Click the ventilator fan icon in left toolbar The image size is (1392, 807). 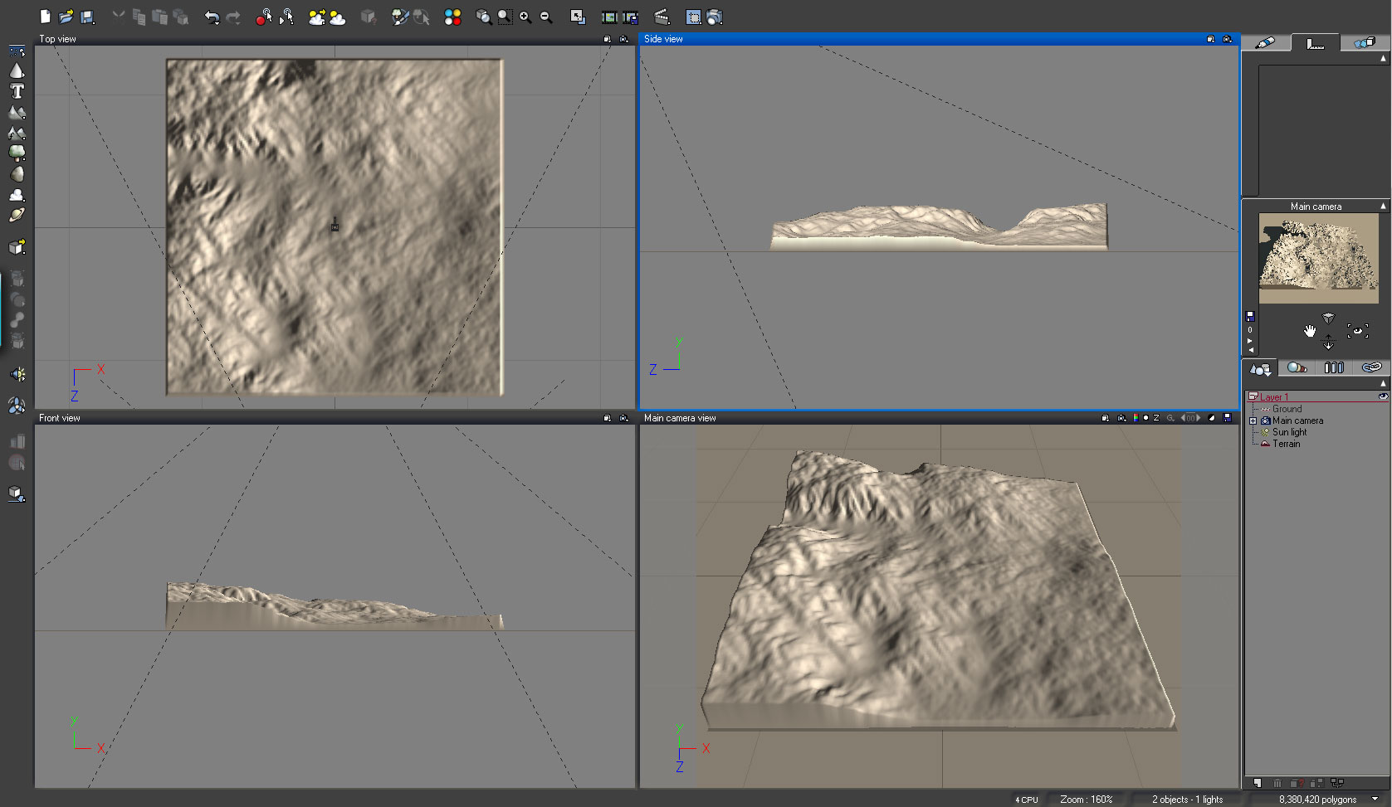pos(17,406)
